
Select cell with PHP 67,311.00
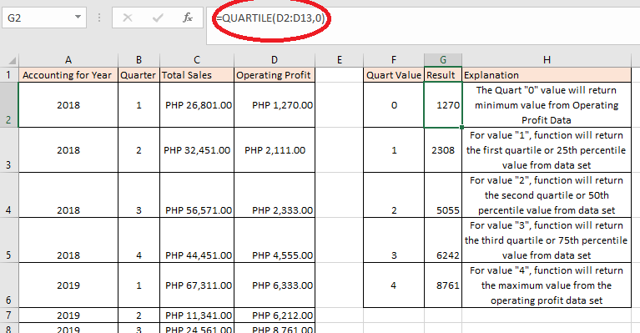(x=197, y=285)
